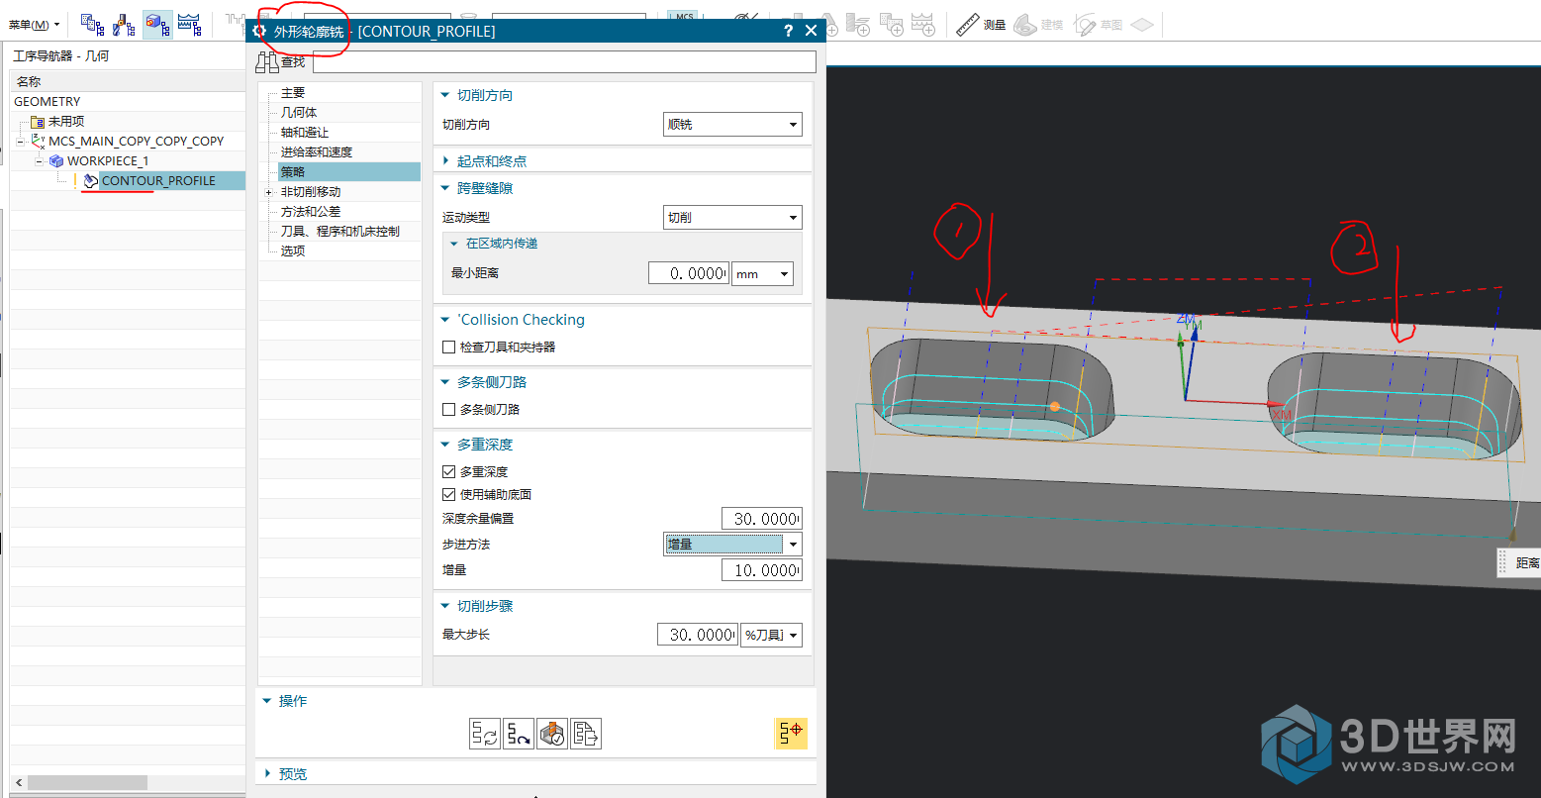Click the 最大步长 value field

coord(698,635)
